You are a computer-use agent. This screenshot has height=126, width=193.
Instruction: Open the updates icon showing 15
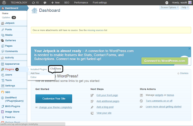pyautogui.click(x=35, y=3)
